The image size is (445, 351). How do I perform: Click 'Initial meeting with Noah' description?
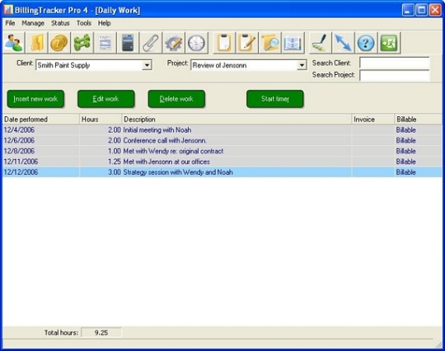157,130
